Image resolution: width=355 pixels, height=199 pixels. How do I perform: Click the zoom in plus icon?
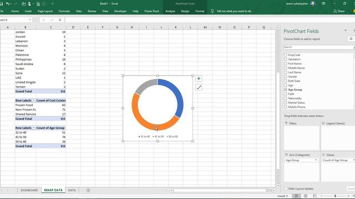[348, 196]
